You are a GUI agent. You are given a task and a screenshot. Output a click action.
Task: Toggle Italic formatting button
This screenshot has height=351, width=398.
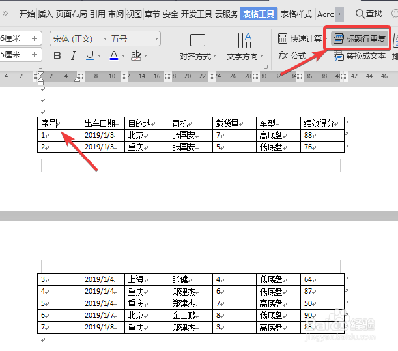click(74, 55)
